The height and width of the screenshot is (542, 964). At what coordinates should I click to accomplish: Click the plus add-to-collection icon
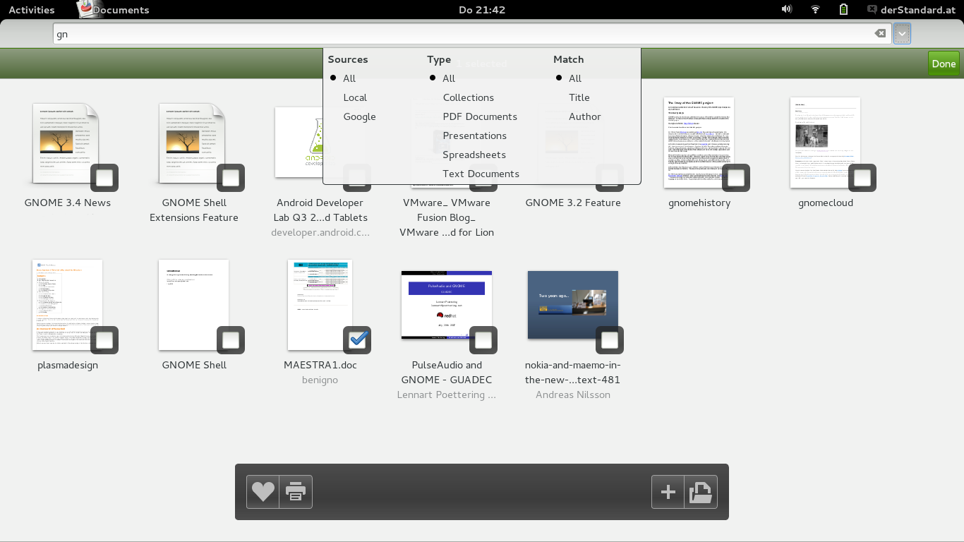(668, 492)
